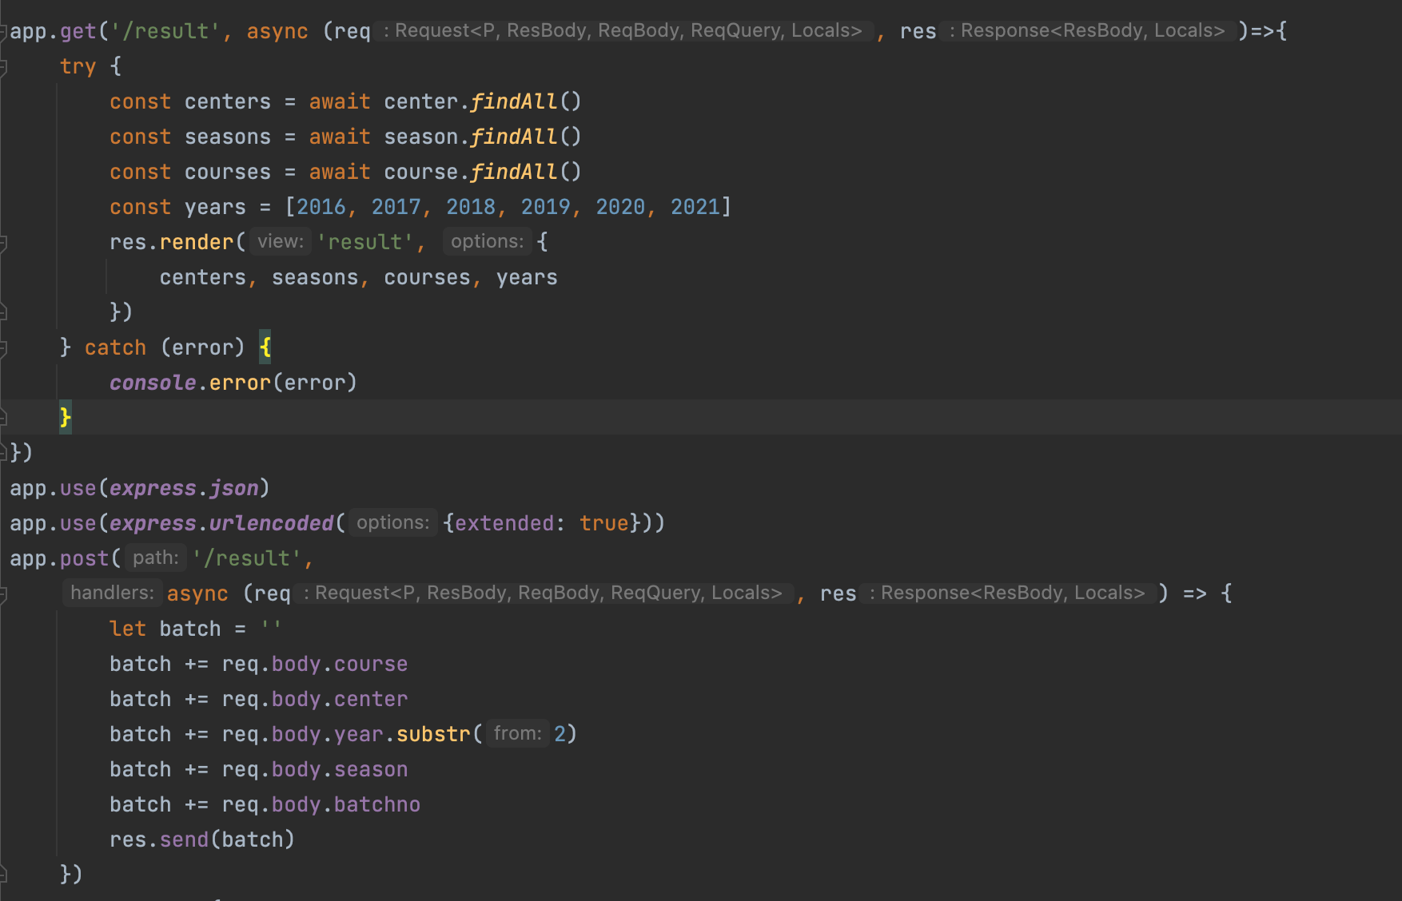
Task: Click express.json in the app.use call
Action: click(184, 488)
